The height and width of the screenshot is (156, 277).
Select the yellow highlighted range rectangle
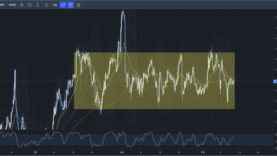click(x=155, y=81)
